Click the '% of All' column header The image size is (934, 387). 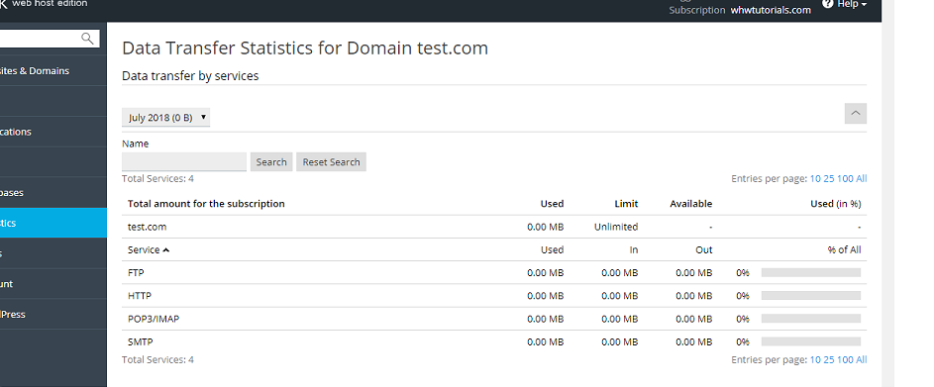click(x=844, y=250)
